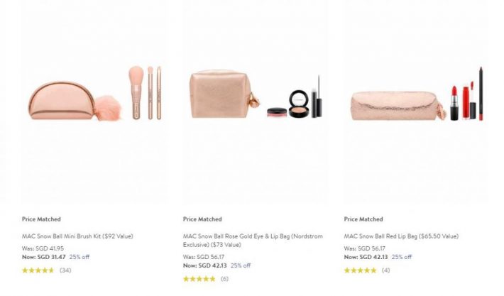Image resolution: width=504 pixels, height=296 pixels.
Task: Open the (34) reviews count
Action: click(65, 270)
